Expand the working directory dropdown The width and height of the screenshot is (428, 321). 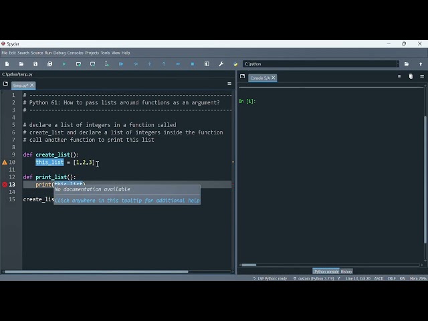[x=397, y=64]
